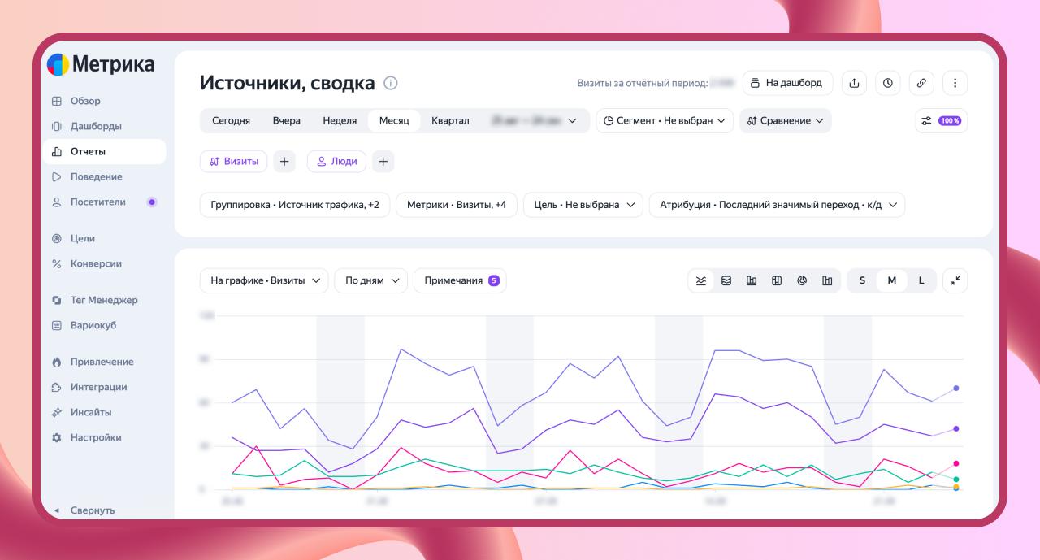Click the Настройки gear icon in sidebar
Image resolution: width=1040 pixels, height=560 pixels.
point(57,437)
